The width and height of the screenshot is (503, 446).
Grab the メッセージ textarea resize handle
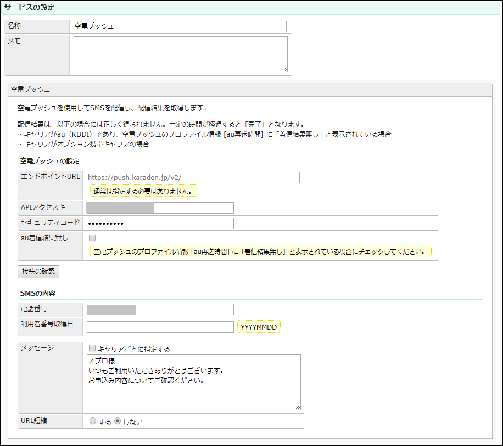(x=298, y=407)
